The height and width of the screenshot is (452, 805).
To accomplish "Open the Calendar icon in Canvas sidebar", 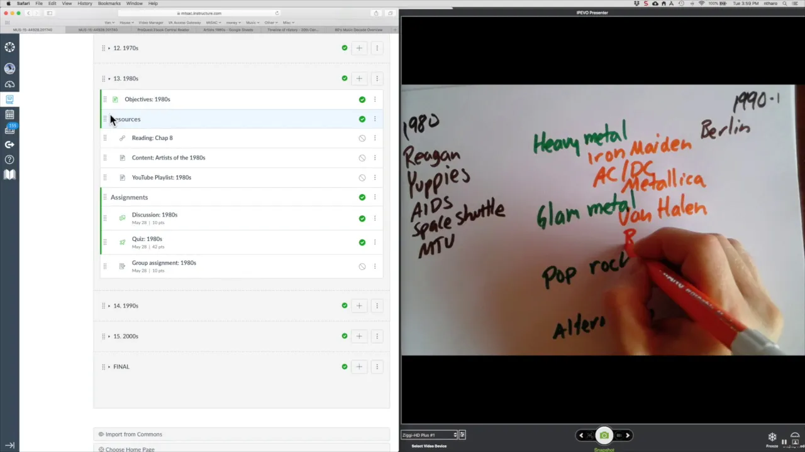I will (9, 115).
